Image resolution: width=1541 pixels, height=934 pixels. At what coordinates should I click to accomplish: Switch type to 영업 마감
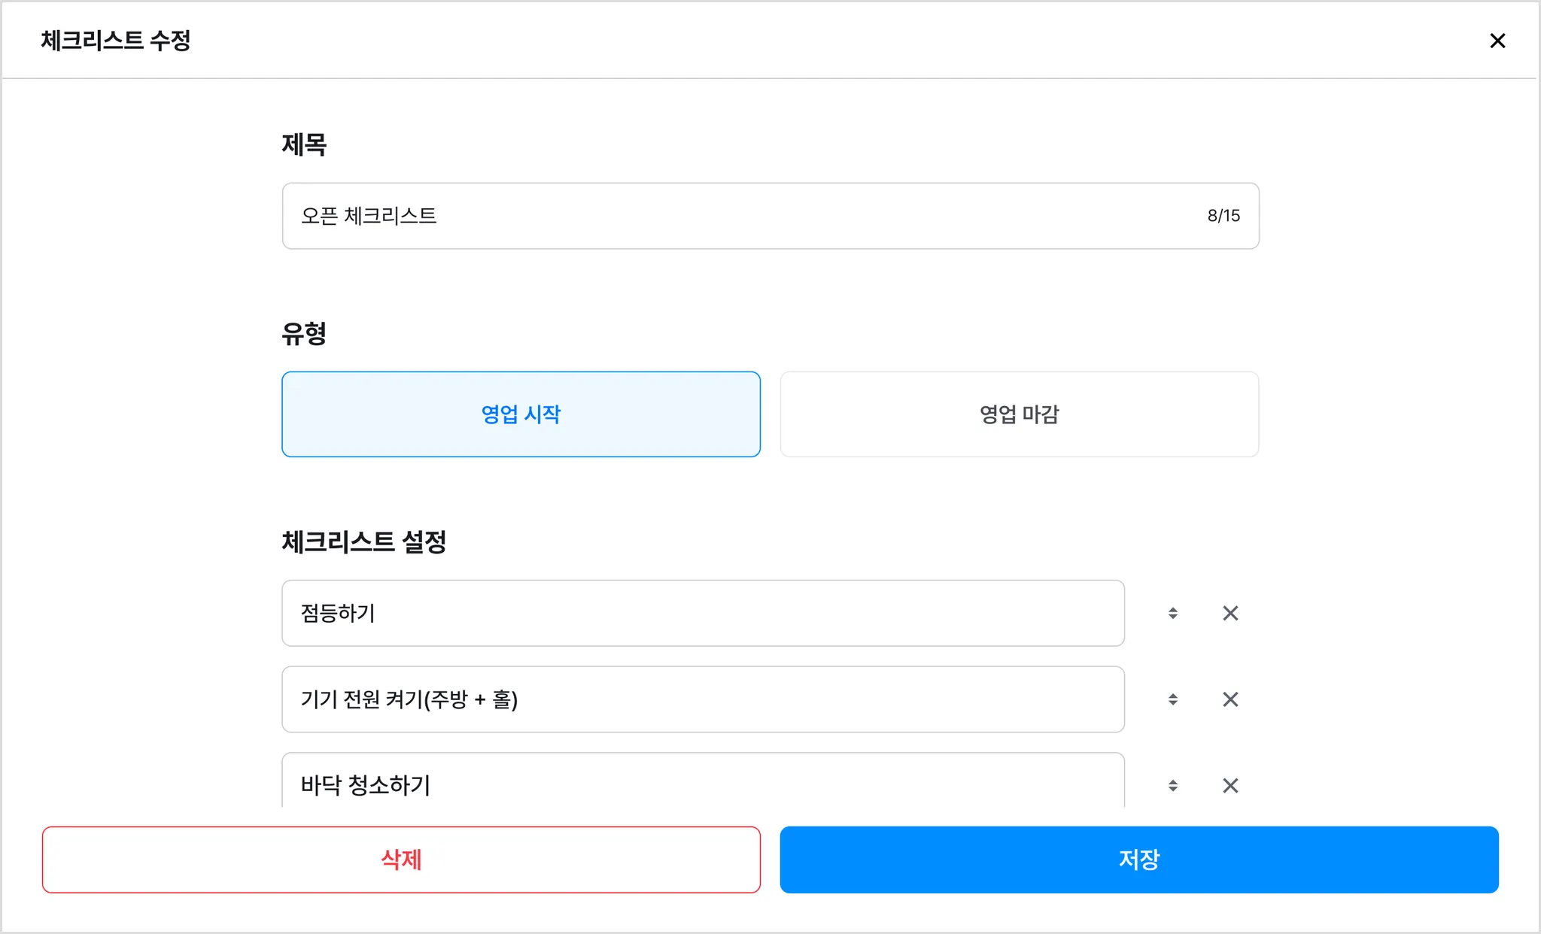(1019, 414)
